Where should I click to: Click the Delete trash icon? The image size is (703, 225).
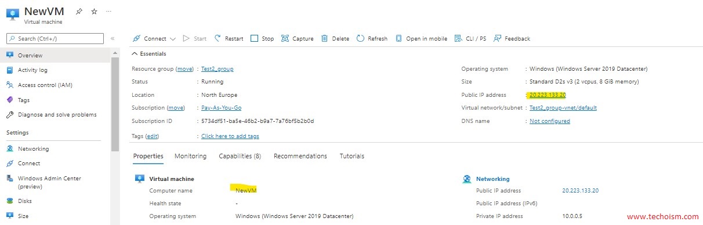click(325, 38)
